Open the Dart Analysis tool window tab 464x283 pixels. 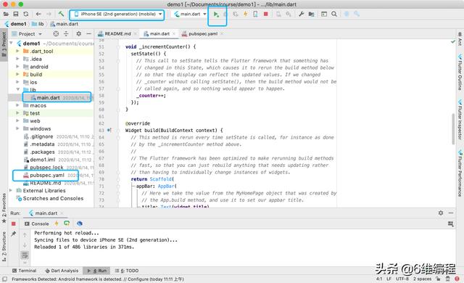[62, 271]
